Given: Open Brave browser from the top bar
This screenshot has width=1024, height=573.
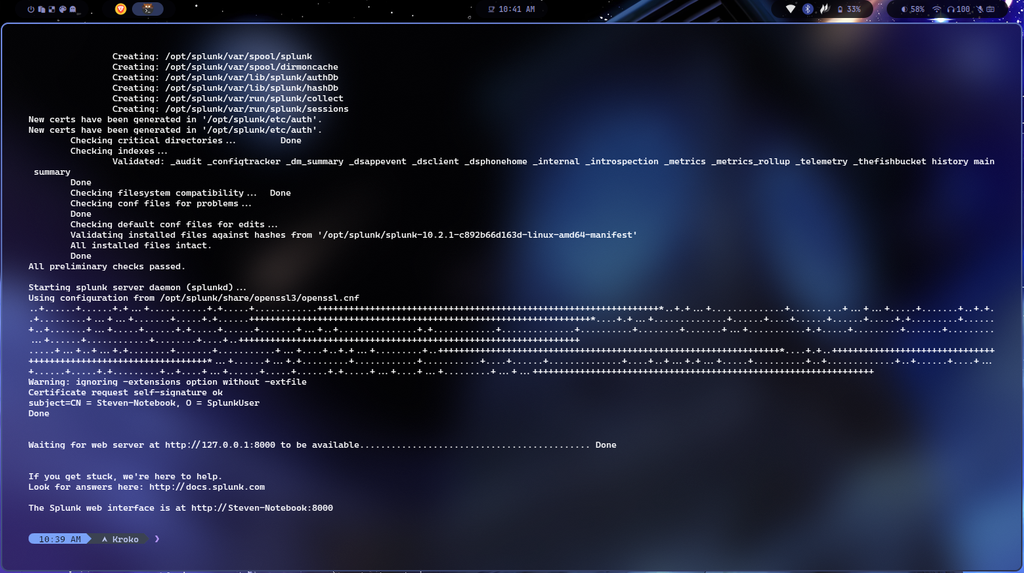Looking at the screenshot, I should coord(121,9).
